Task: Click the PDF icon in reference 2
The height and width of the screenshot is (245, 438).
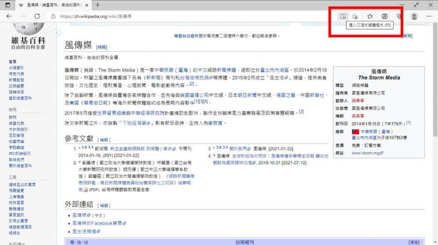Action: 85,190
